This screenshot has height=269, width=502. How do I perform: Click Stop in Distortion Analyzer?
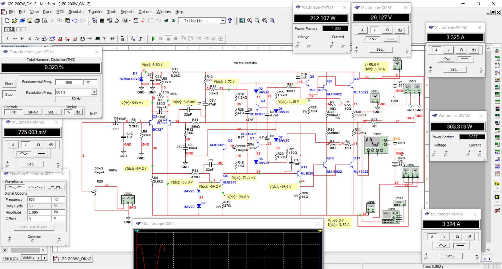(9, 95)
